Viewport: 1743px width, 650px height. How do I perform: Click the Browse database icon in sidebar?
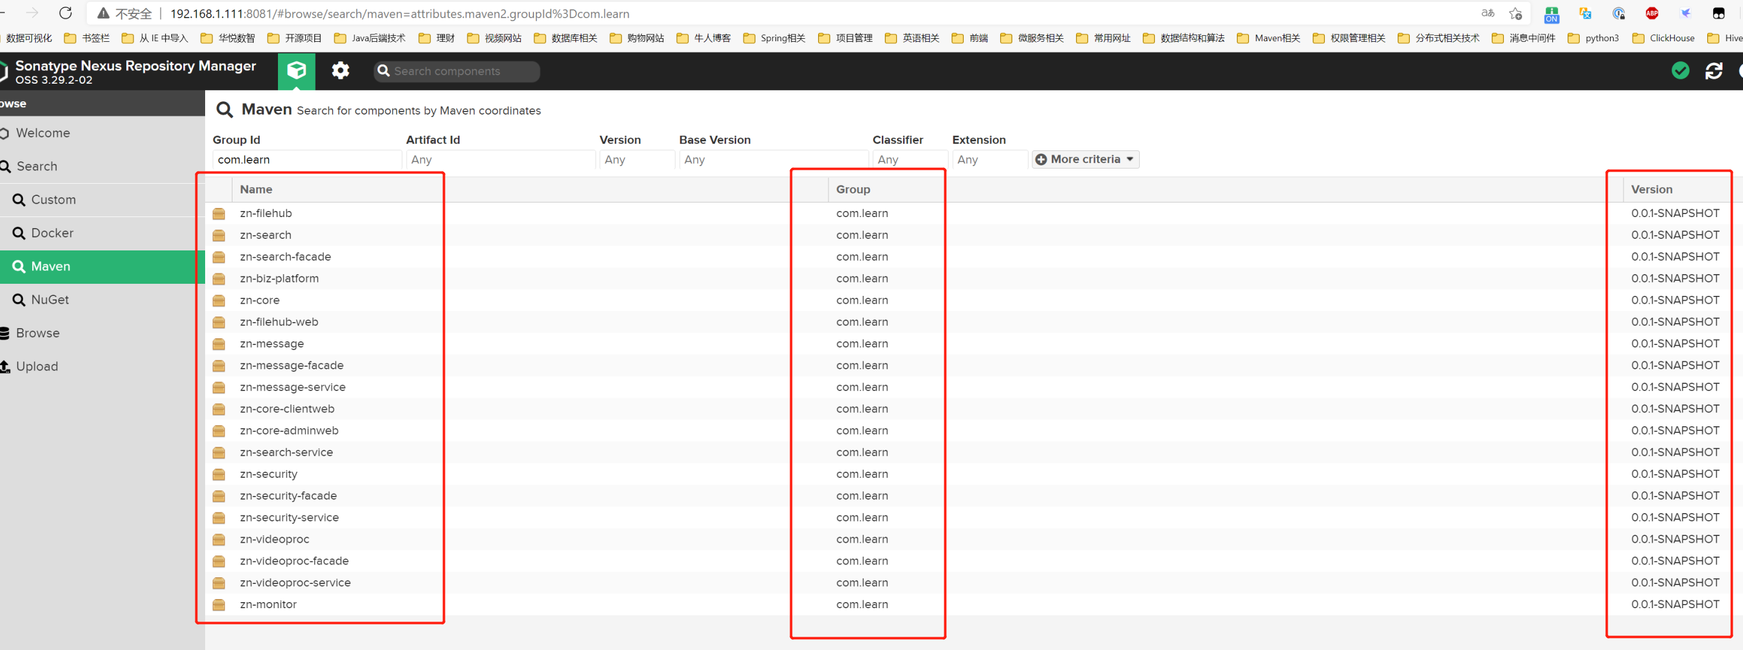point(5,333)
